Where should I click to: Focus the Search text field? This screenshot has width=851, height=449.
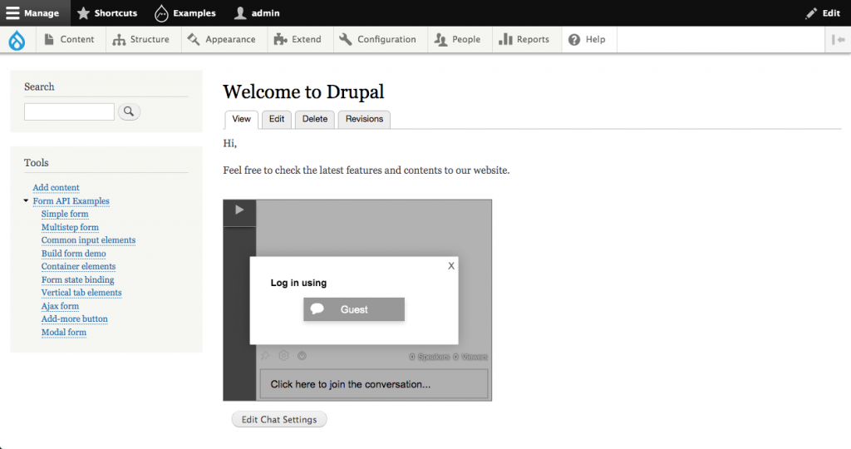point(69,111)
